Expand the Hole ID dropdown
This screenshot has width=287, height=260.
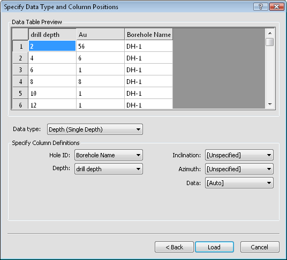[109, 155]
